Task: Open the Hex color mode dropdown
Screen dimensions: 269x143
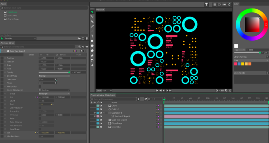Action: (x=240, y=50)
